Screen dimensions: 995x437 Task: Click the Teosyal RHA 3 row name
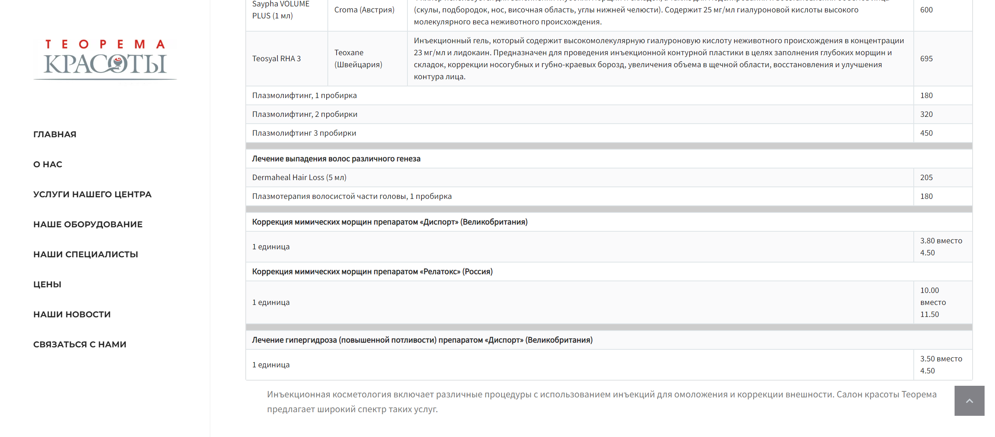277,59
